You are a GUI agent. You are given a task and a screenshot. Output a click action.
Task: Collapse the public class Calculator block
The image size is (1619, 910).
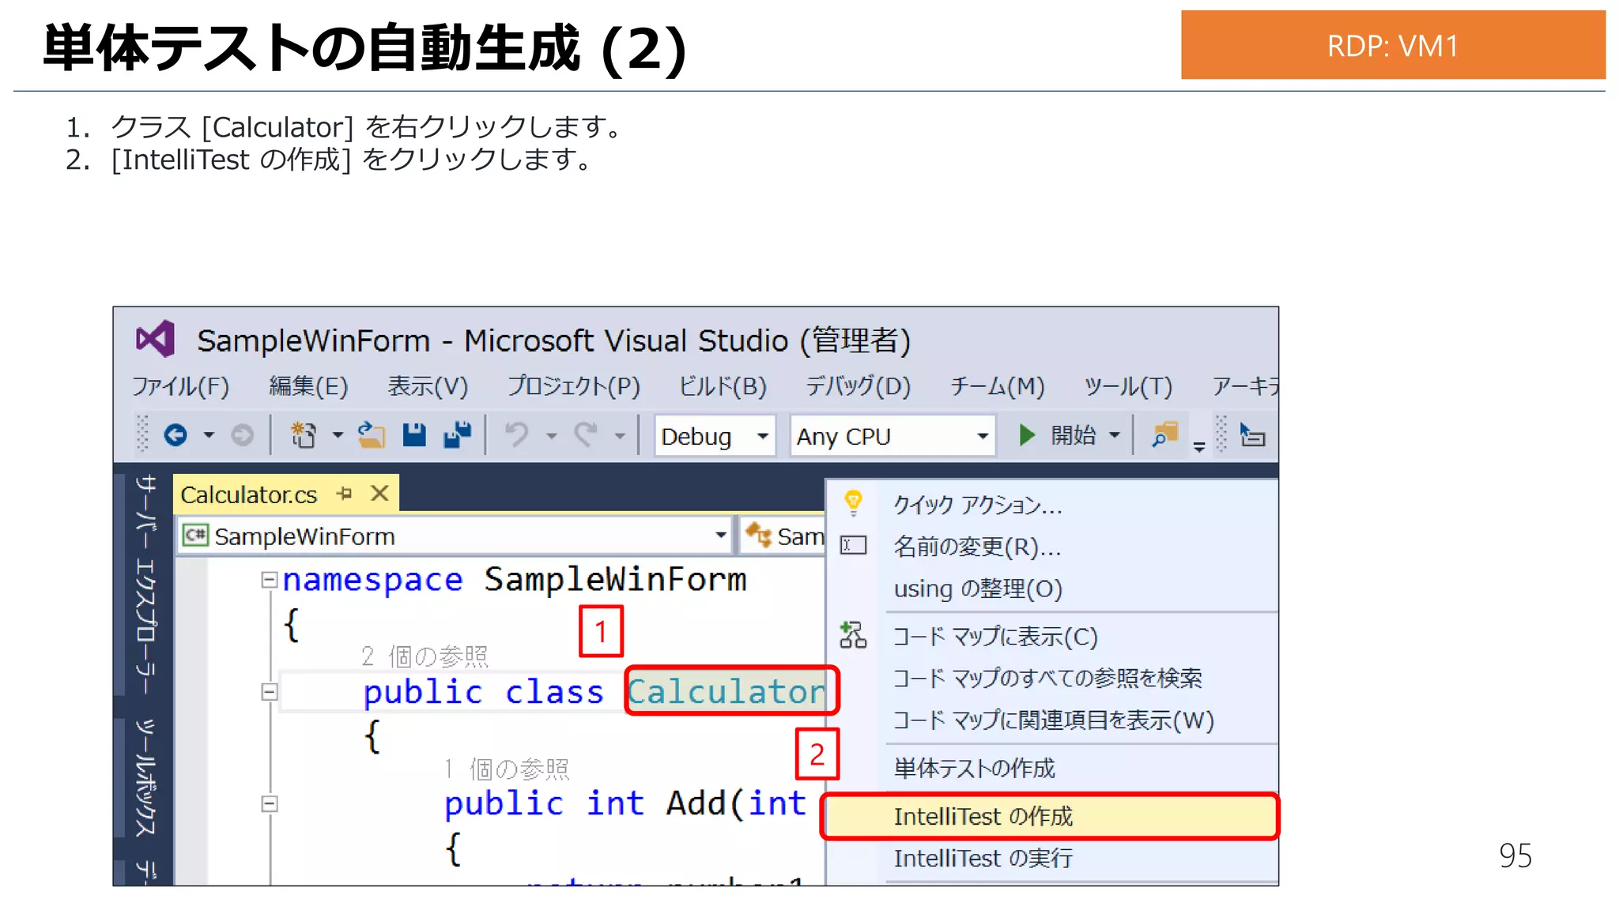pyautogui.click(x=270, y=693)
